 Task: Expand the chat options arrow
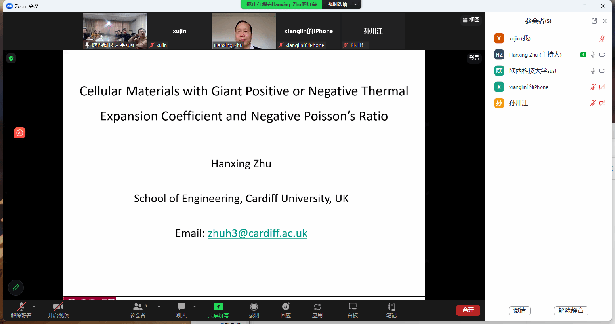tap(195, 307)
